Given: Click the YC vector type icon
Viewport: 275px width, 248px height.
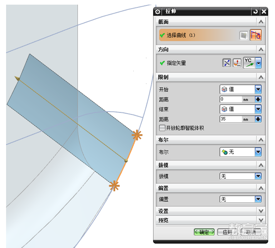Looking at the screenshot, I should (x=249, y=63).
